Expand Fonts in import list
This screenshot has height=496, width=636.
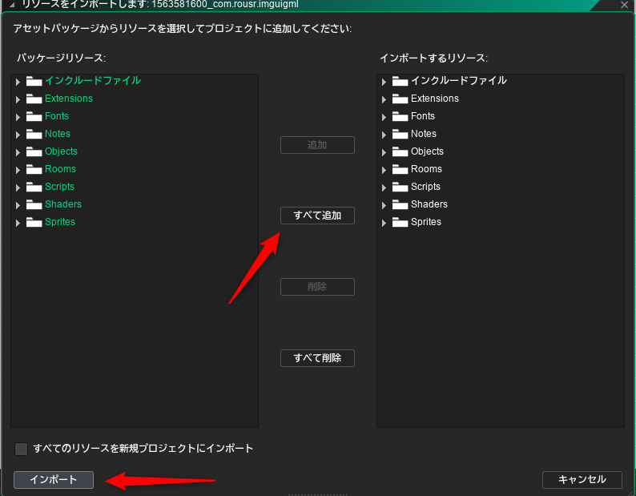pos(384,117)
